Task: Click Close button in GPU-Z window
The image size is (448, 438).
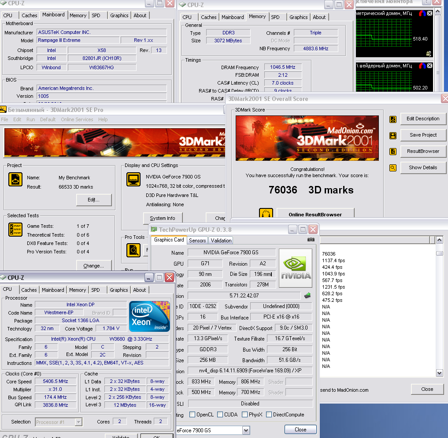Action: [x=300, y=430]
